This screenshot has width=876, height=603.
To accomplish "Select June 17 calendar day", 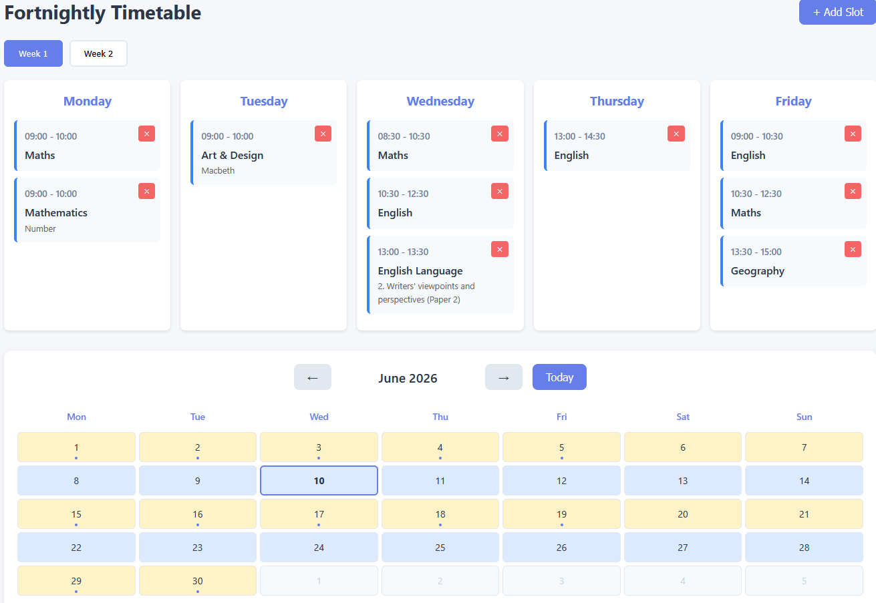I will point(319,514).
